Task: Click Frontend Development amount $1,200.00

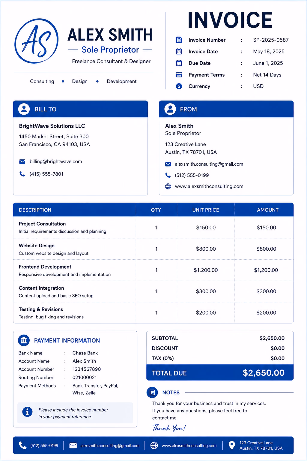Action: point(266,270)
